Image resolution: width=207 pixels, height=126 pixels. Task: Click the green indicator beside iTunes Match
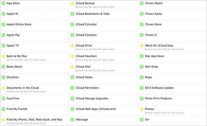coord(141,3)
